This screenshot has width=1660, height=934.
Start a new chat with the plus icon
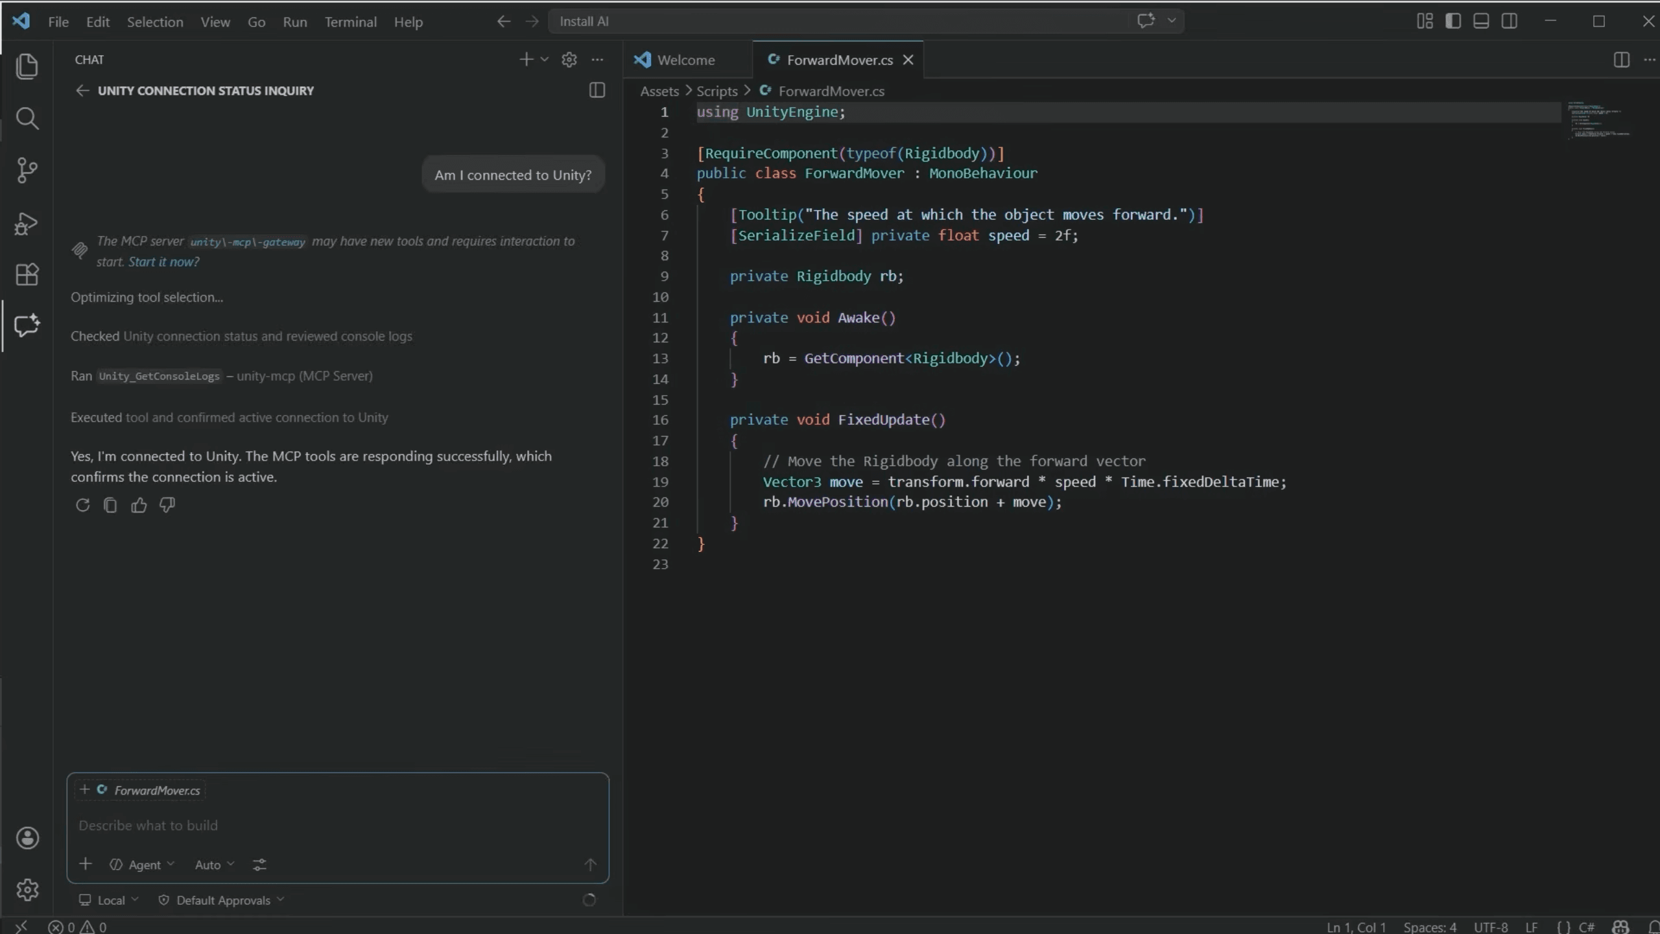[526, 60]
